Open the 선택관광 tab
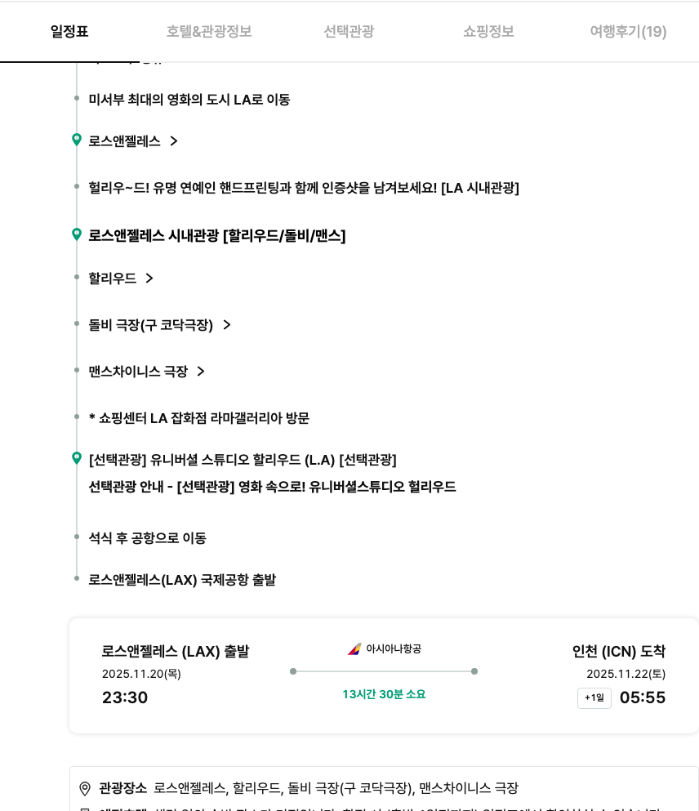Viewport: 699px width, 811px height. [x=349, y=32]
